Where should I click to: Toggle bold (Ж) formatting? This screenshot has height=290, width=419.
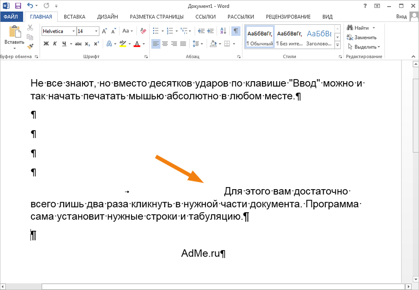46,44
